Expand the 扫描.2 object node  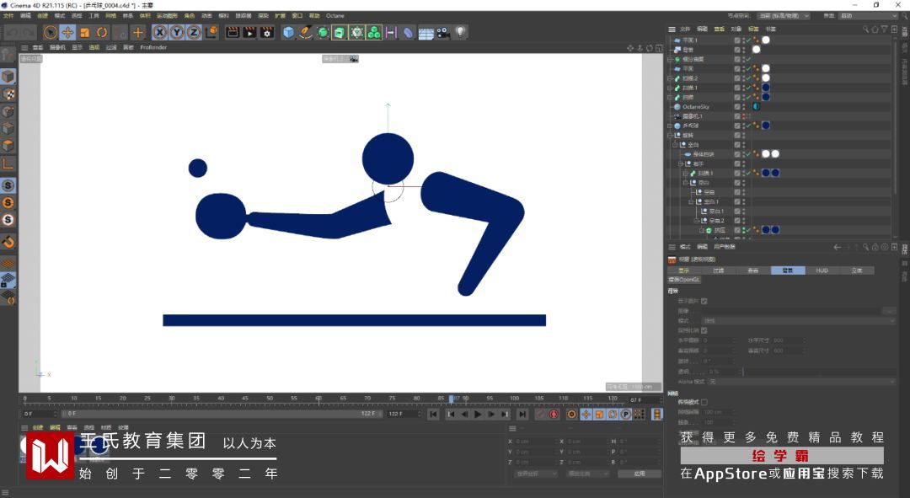click(x=671, y=78)
